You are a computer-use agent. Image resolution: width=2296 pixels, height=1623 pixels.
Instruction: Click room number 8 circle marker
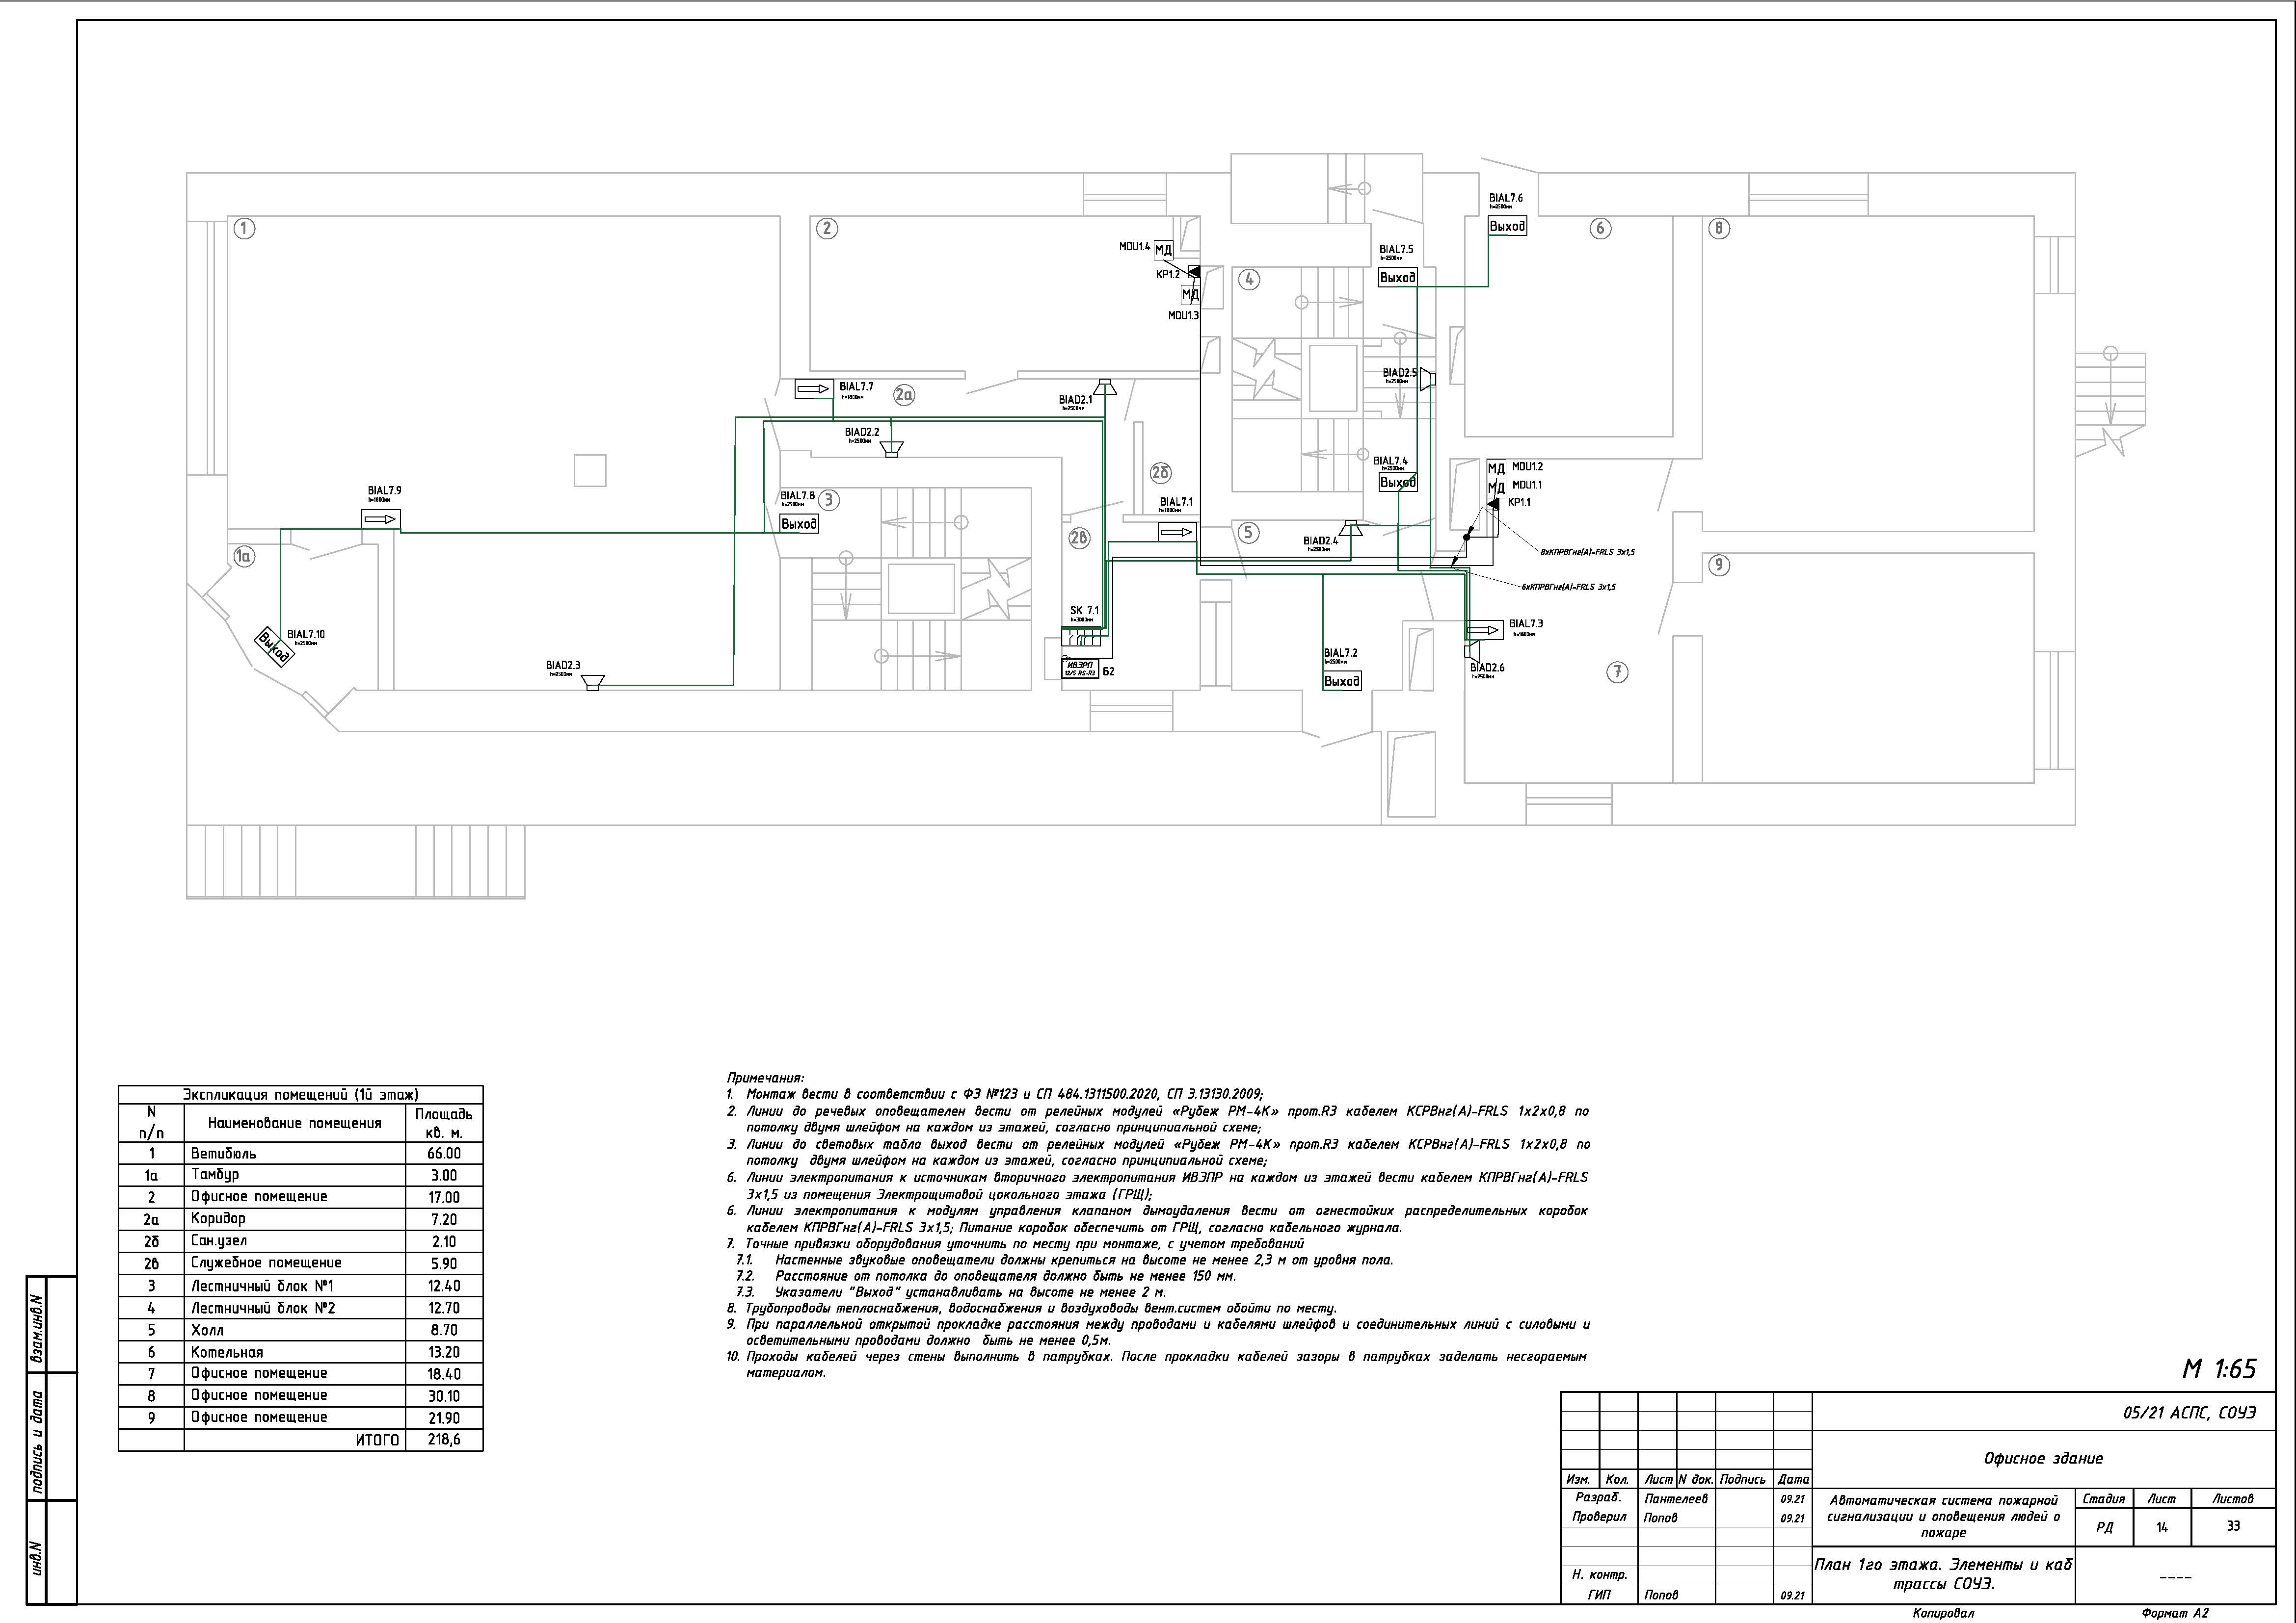click(x=1718, y=228)
